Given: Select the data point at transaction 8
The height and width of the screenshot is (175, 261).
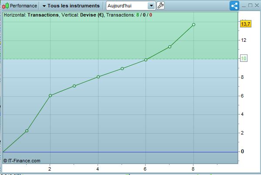Looking at the screenshot, I should (193, 25).
